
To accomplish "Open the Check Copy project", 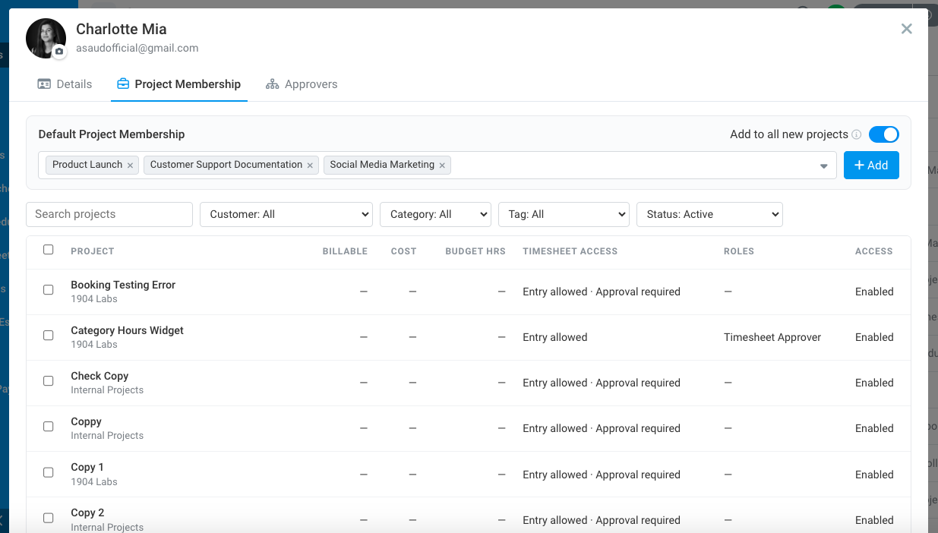I will pos(99,376).
